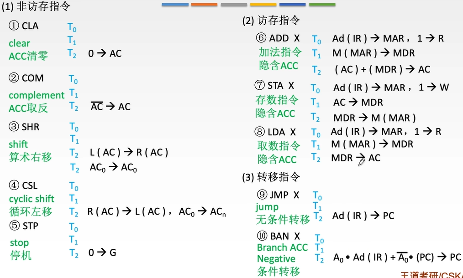Click the ⑧ LDA X instruction label
463x278 pixels.
[x=275, y=132]
